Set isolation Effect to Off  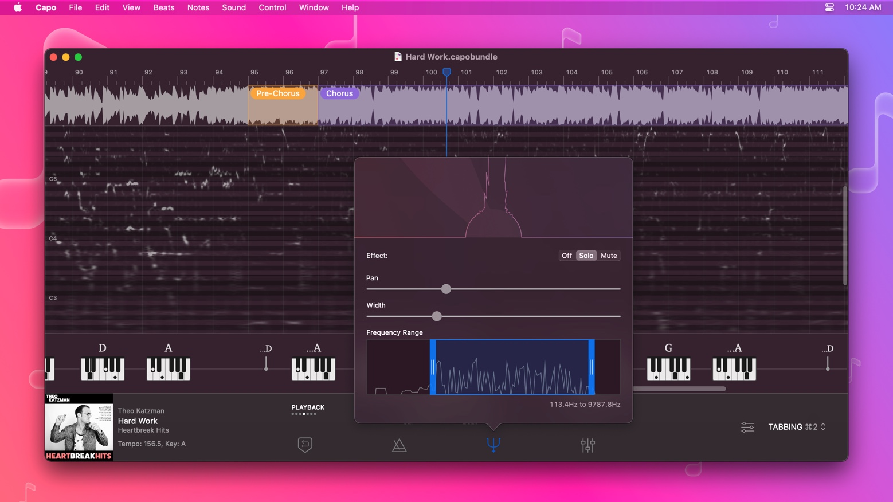point(566,256)
